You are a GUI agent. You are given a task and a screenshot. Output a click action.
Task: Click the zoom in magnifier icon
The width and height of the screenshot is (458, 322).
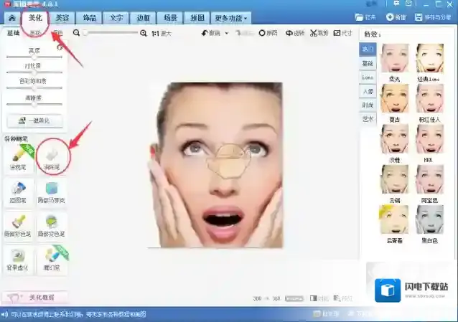pyautogui.click(x=143, y=33)
